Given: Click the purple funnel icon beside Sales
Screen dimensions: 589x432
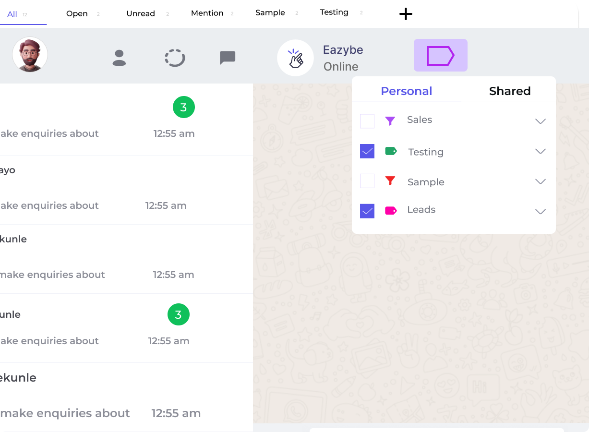Looking at the screenshot, I should 390,121.
